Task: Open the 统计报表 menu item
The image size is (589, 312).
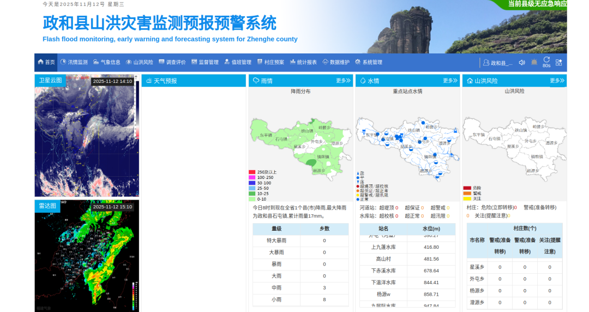Action: (303, 62)
